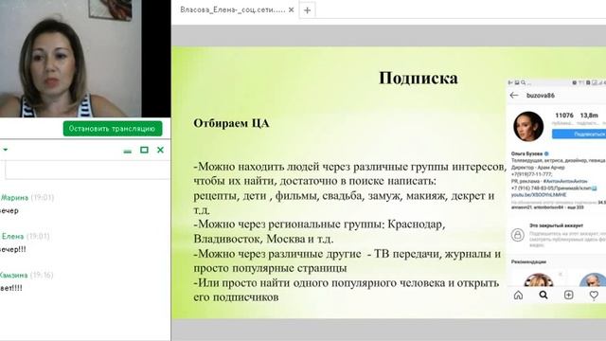Click Ольга Бузова profile avatar
This screenshot has width=606, height=341.
point(528,126)
